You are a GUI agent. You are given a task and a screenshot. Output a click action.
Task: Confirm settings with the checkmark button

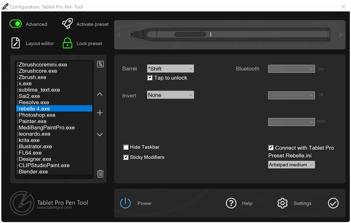333,203
